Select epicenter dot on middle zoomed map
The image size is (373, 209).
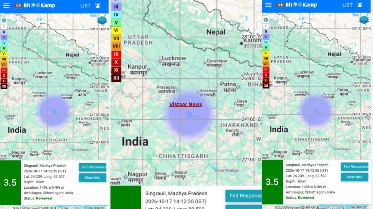coord(189,115)
